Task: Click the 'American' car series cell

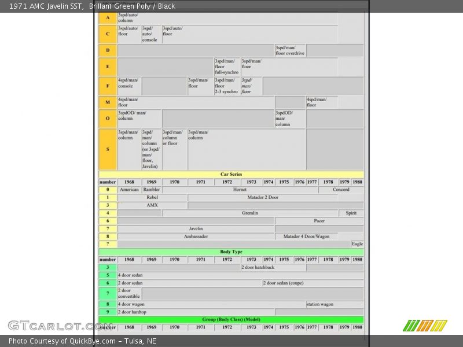Action: point(129,190)
